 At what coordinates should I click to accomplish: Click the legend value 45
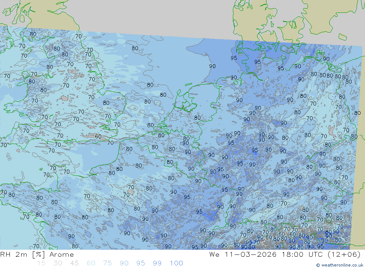74,263
